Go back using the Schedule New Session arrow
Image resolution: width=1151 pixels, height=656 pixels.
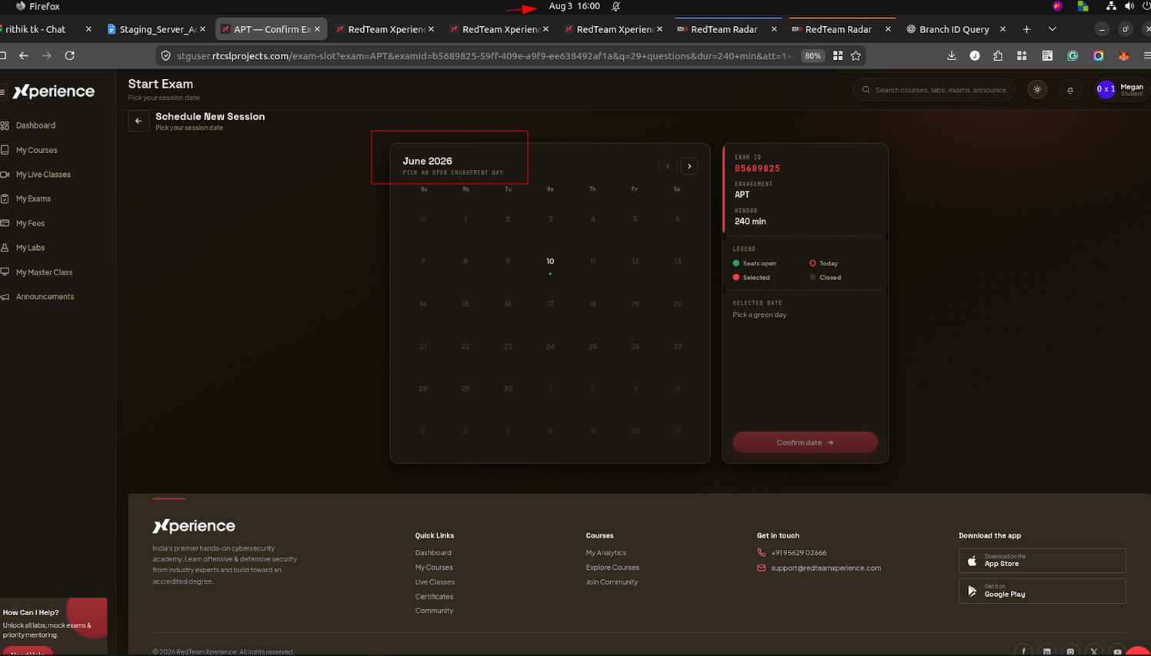138,121
